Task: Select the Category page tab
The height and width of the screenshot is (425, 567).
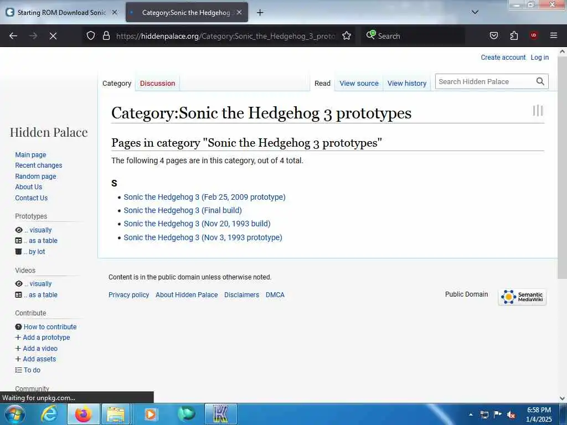Action: pyautogui.click(x=116, y=83)
